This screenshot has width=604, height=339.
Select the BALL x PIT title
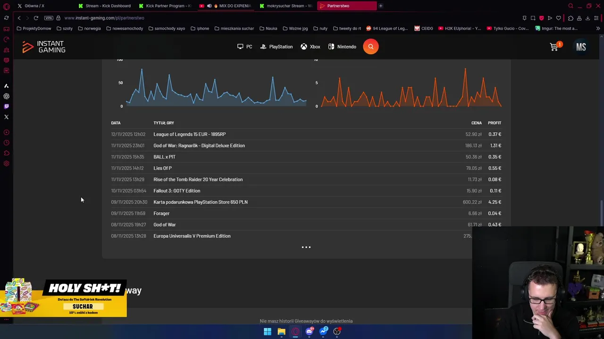(164, 157)
